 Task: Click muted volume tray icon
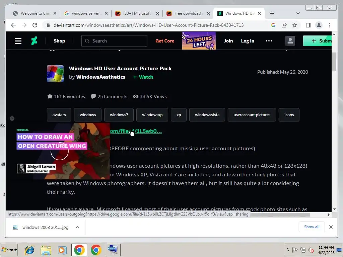(x=311, y=250)
